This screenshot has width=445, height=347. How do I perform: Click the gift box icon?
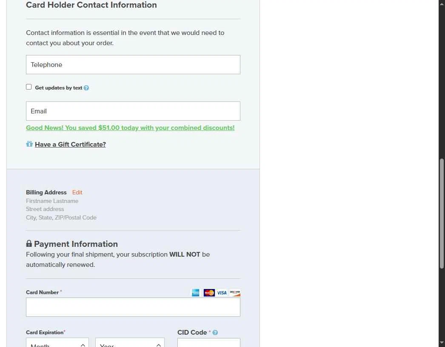[29, 144]
